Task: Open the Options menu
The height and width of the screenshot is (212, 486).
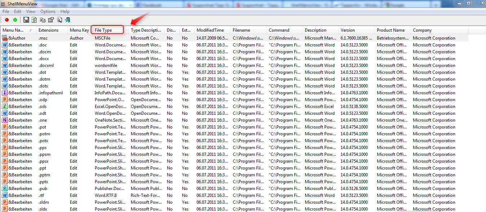Action: 48,11
